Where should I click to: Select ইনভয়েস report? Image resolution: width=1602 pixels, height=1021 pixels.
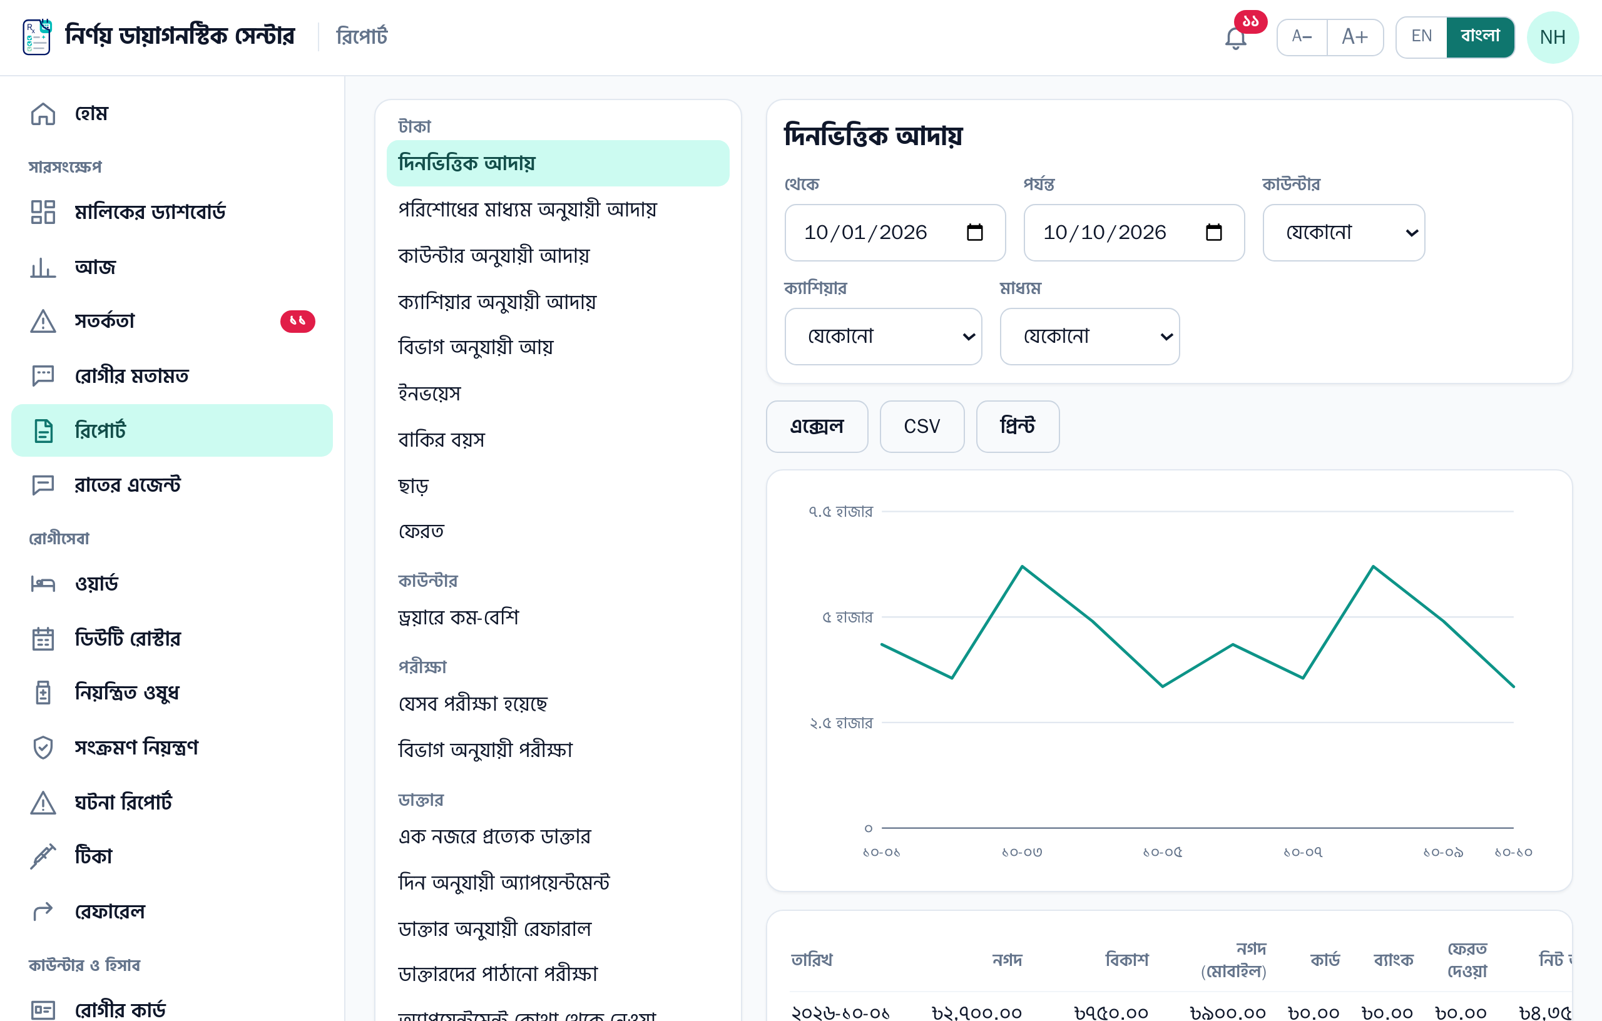558,393
